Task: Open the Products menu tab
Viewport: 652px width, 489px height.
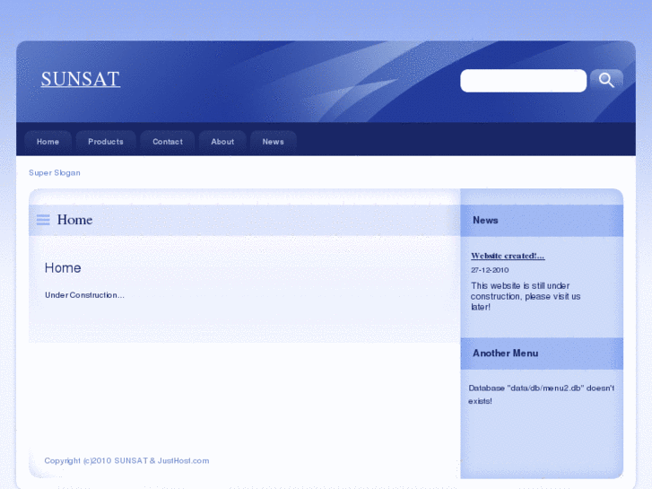Action: pyautogui.click(x=106, y=142)
